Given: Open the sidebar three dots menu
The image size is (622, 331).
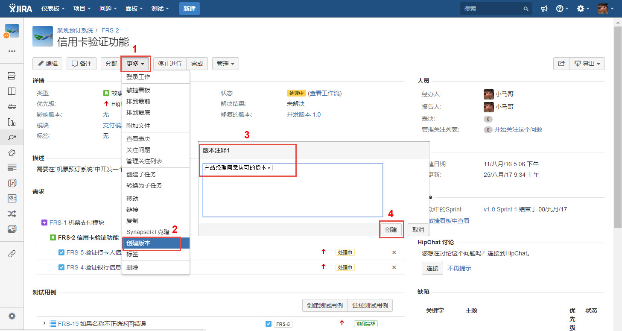Looking at the screenshot, I should [x=12, y=51].
